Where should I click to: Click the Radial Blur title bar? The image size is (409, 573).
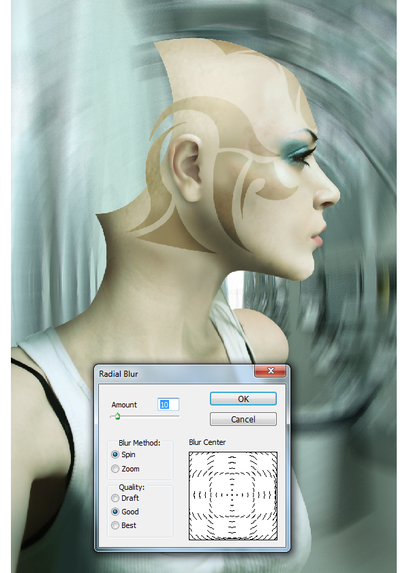(175, 374)
